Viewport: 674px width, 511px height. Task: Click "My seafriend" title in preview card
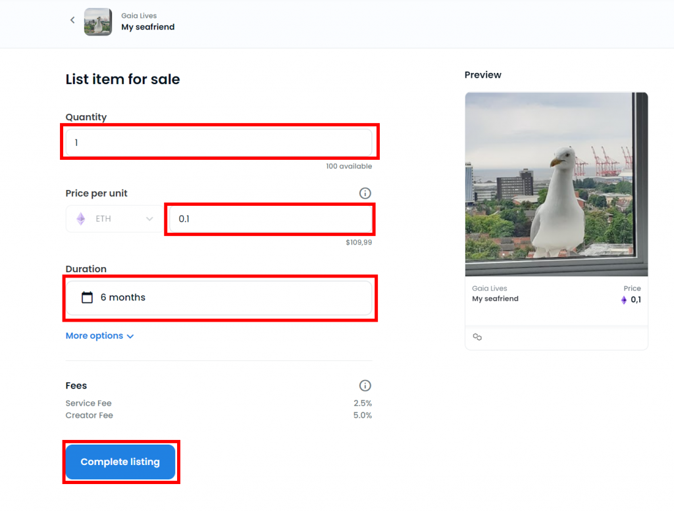pos(495,299)
